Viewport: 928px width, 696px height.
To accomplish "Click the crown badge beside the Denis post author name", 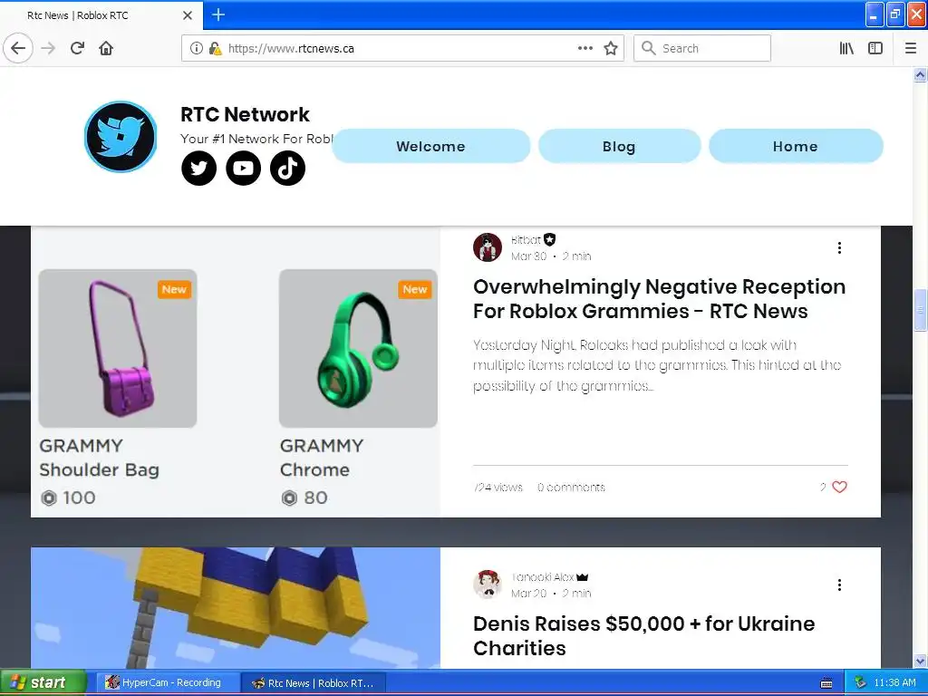I will point(582,577).
